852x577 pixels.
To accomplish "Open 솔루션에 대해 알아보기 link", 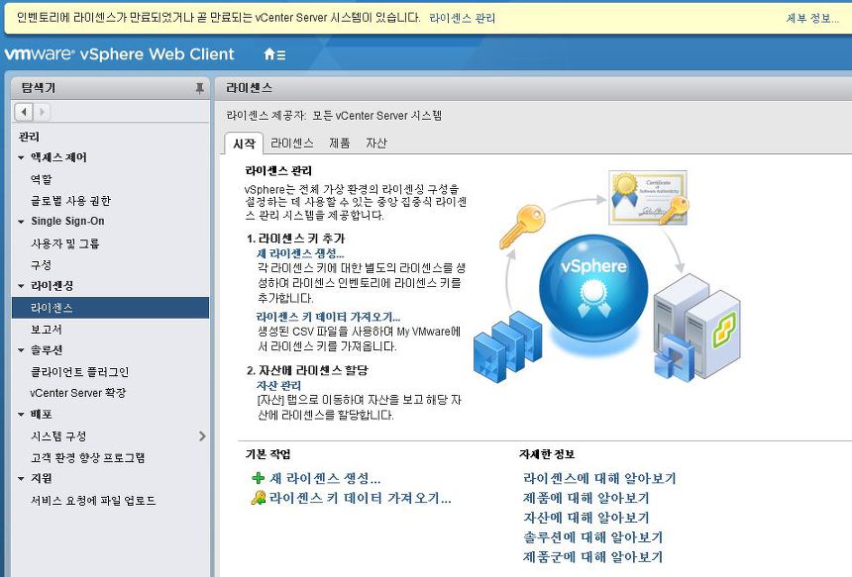I will click(x=592, y=536).
